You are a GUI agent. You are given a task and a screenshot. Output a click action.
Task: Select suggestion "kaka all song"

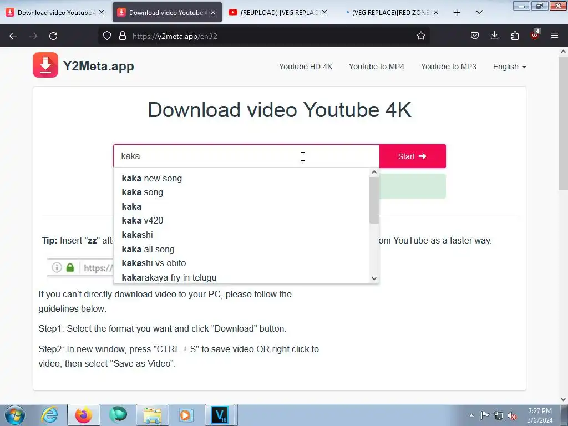pos(242,249)
